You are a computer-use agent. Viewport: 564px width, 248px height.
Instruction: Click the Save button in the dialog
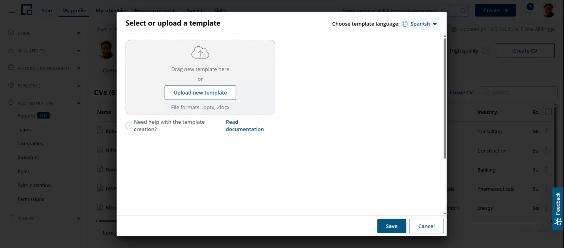(392, 226)
